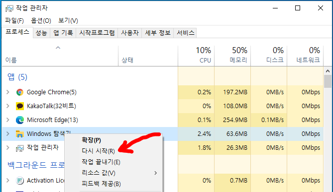
Task: Click the 197.2MB memory value
Action: [x=235, y=92]
